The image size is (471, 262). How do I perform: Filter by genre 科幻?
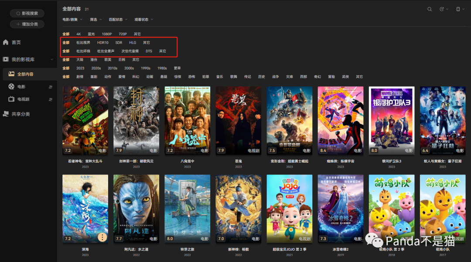[136, 77]
